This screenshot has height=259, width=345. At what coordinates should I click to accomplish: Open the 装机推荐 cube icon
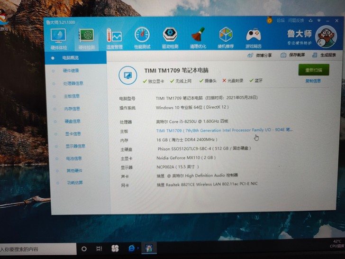[226, 37]
